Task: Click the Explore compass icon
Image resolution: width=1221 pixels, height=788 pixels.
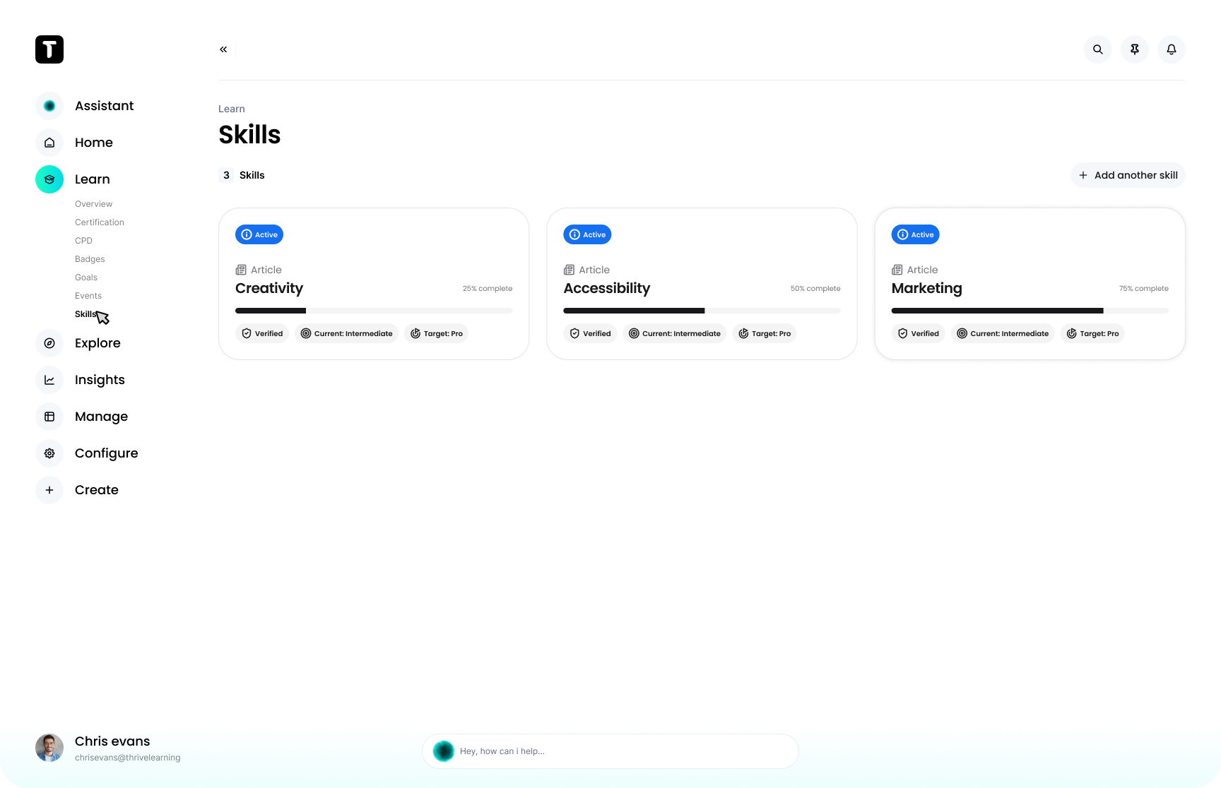Action: (x=49, y=342)
